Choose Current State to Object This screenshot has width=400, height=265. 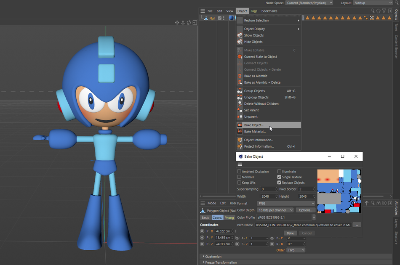pyautogui.click(x=269, y=56)
